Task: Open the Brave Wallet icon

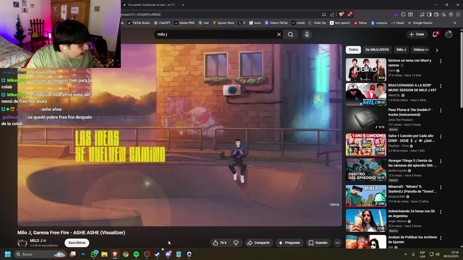Action: tap(436, 14)
